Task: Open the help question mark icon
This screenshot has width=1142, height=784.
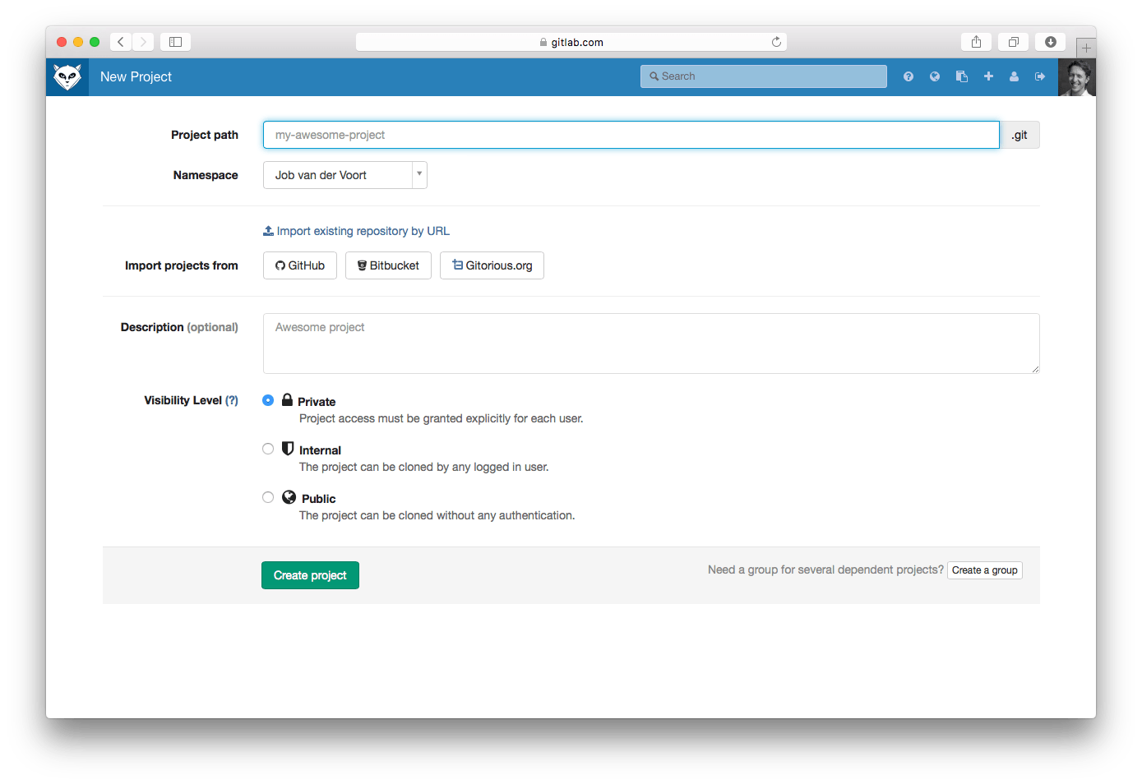Action: [909, 76]
